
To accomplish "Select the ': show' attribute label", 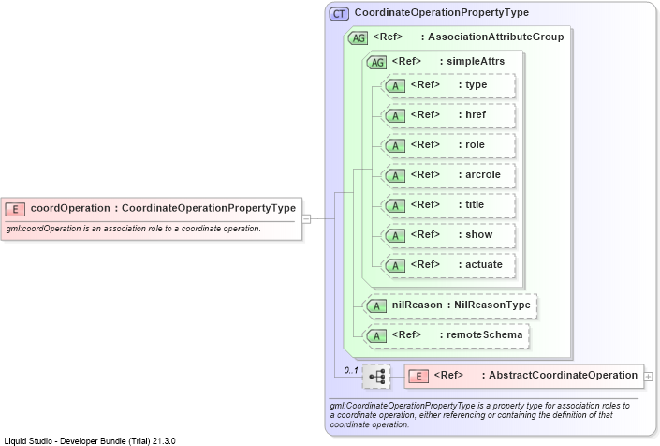I will pos(476,234).
